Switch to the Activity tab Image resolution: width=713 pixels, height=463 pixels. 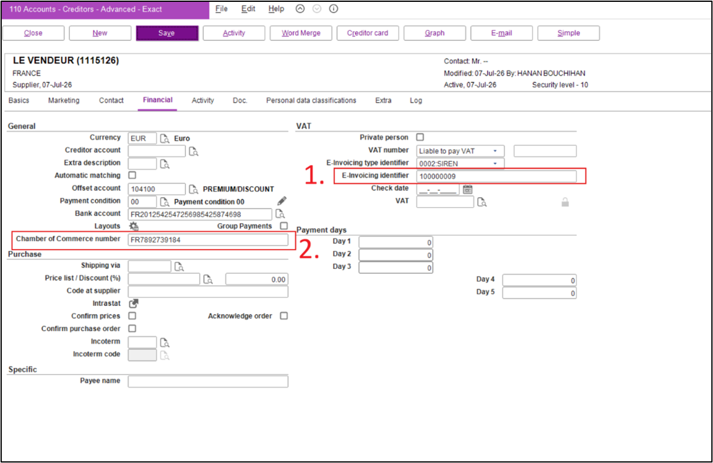pyautogui.click(x=203, y=100)
